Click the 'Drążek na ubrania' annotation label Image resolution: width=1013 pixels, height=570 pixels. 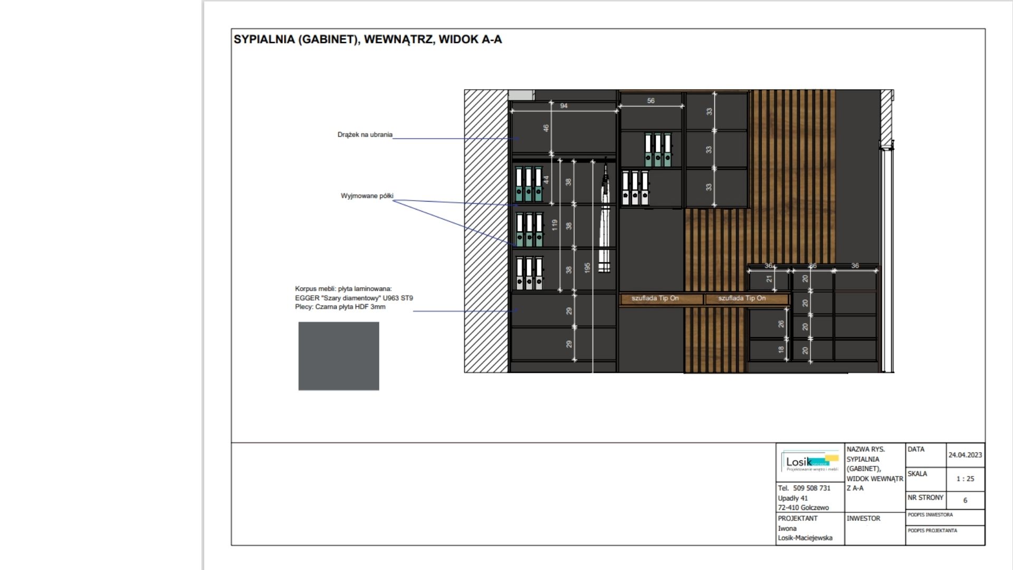click(365, 135)
